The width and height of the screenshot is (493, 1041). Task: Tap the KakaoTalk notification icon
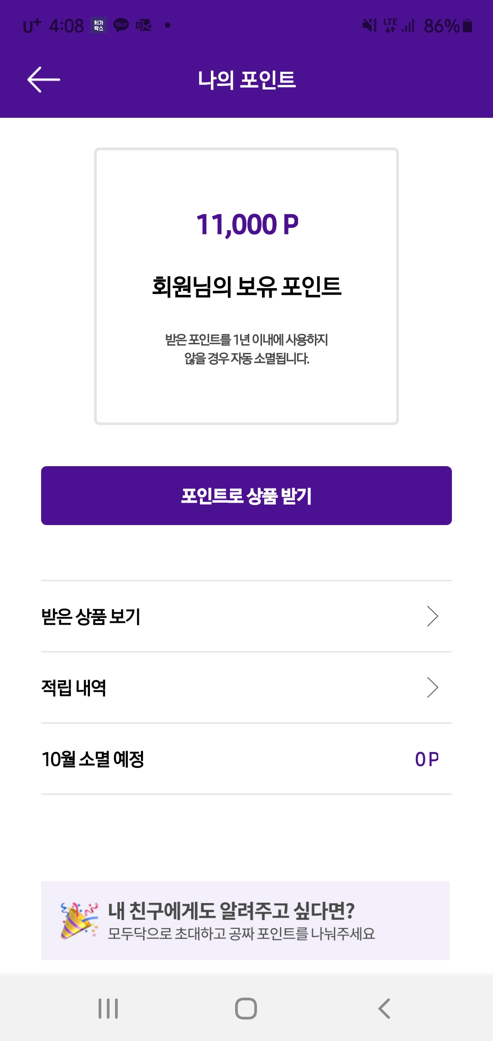tap(121, 25)
